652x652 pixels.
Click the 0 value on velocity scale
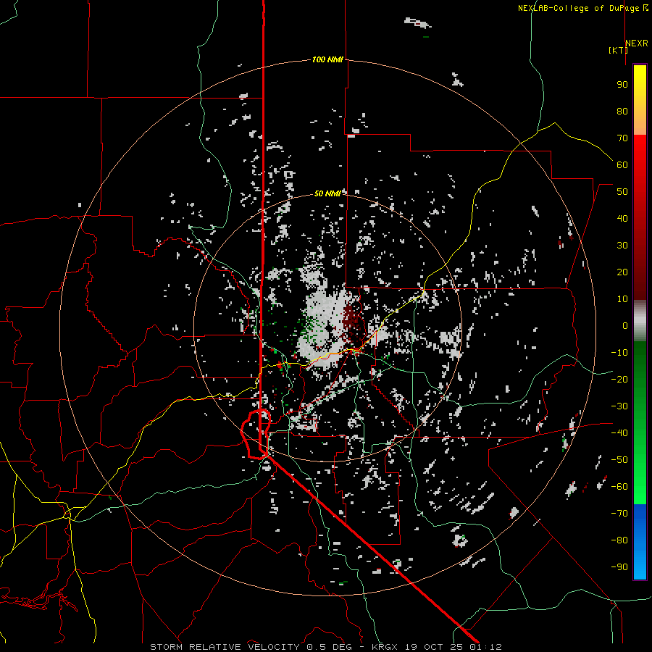click(625, 326)
